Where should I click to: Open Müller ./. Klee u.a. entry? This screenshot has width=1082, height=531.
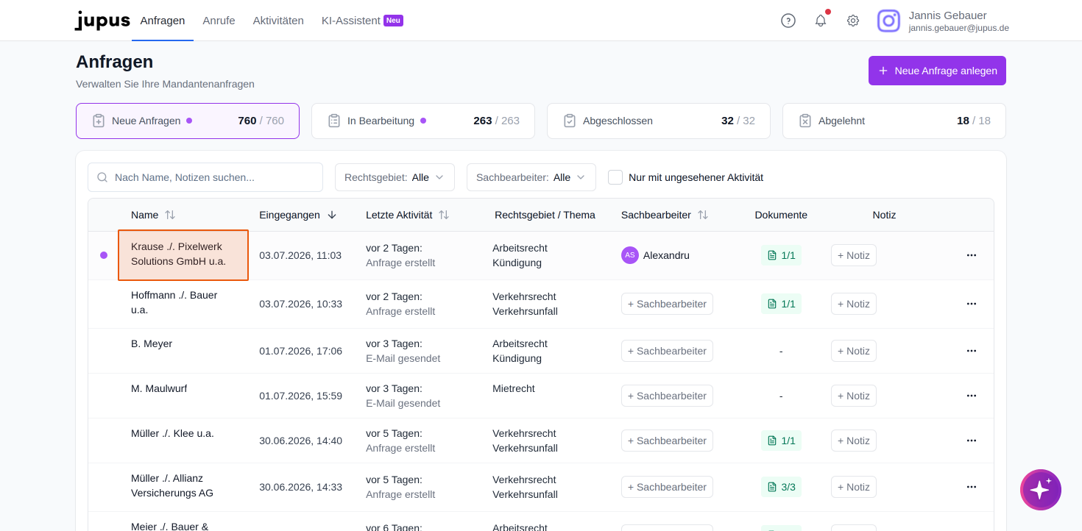click(x=172, y=433)
